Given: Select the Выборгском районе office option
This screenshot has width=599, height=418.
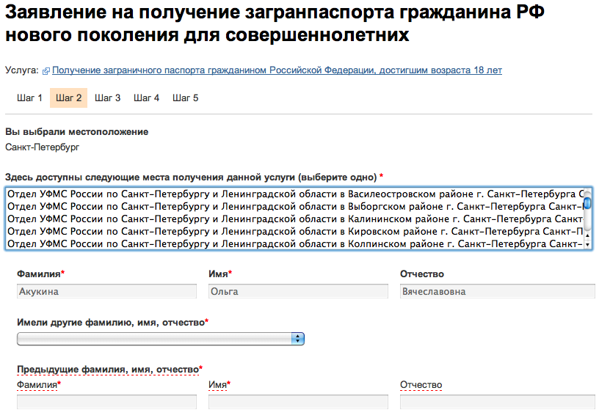Looking at the screenshot, I should 295,207.
